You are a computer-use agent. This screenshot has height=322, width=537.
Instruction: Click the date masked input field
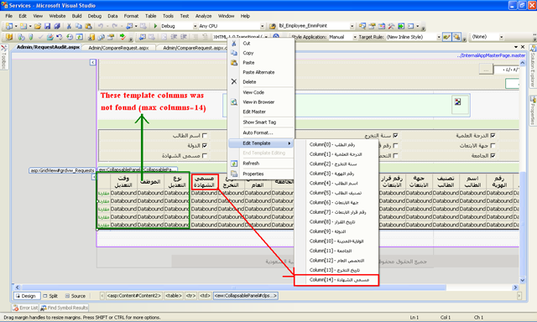[x=507, y=70]
